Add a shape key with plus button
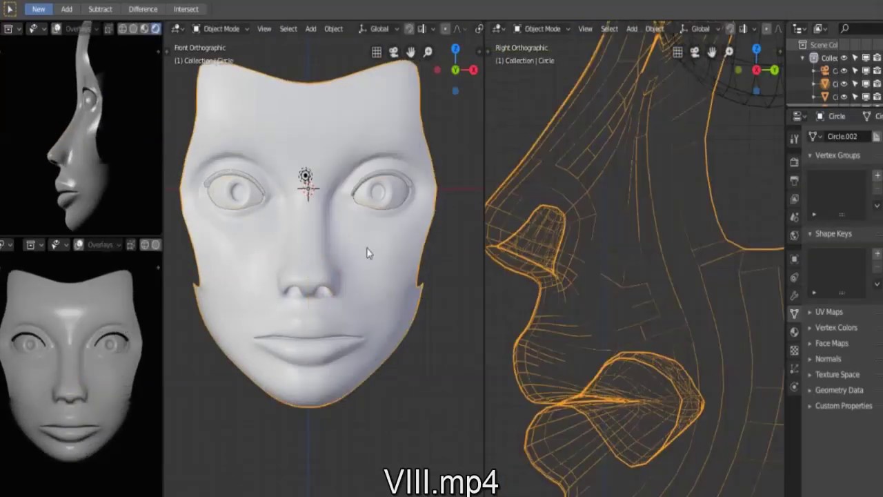Image resolution: width=883 pixels, height=497 pixels. [877, 253]
